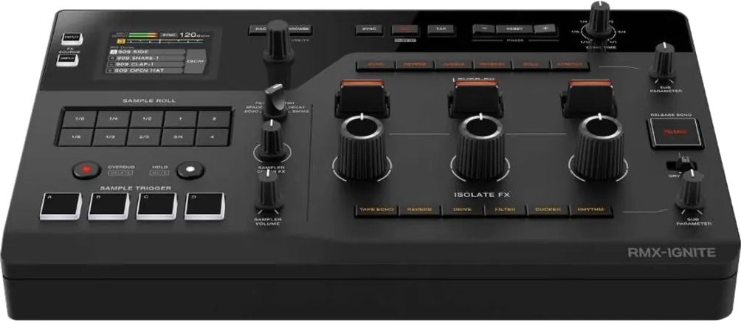Select the REVERSE effect button
This screenshot has height=321, width=741.
click(492, 65)
